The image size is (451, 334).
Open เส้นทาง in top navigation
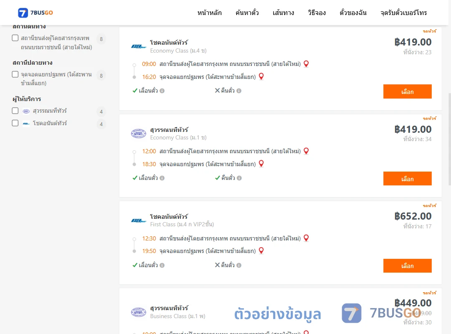pyautogui.click(x=283, y=13)
